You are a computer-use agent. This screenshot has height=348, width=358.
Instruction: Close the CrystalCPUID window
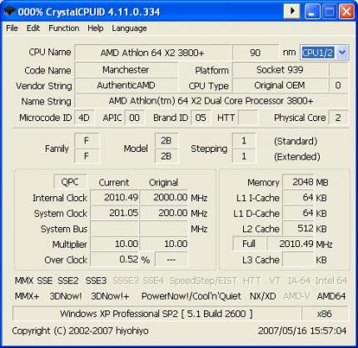346,12
